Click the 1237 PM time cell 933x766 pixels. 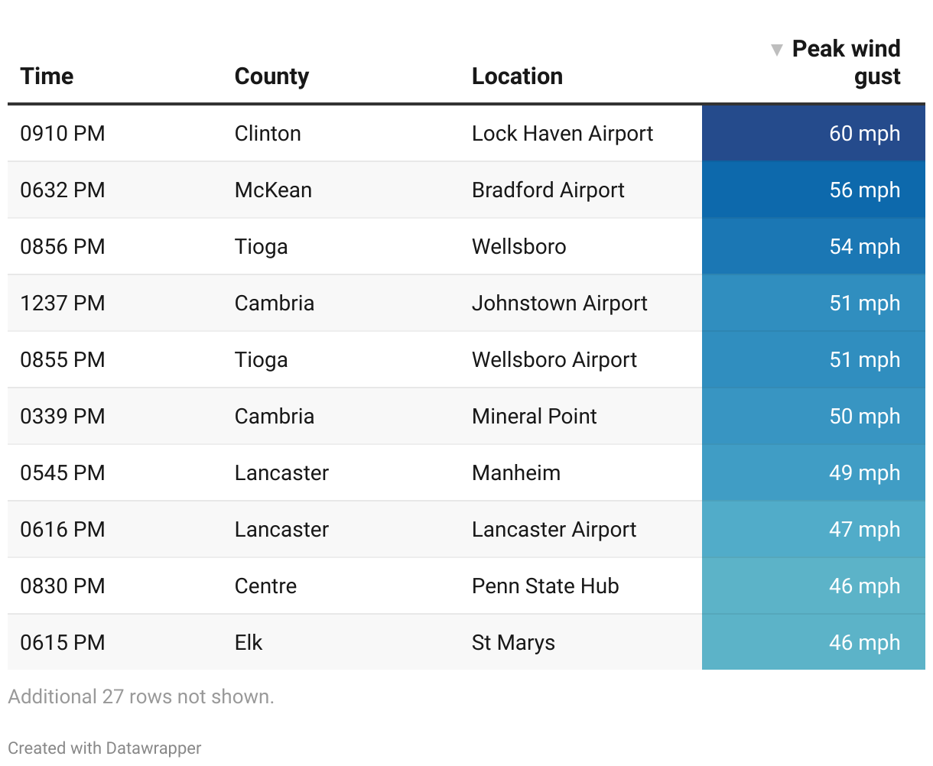coord(63,303)
